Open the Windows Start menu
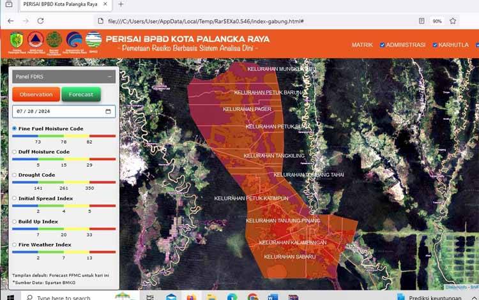 [10, 297]
